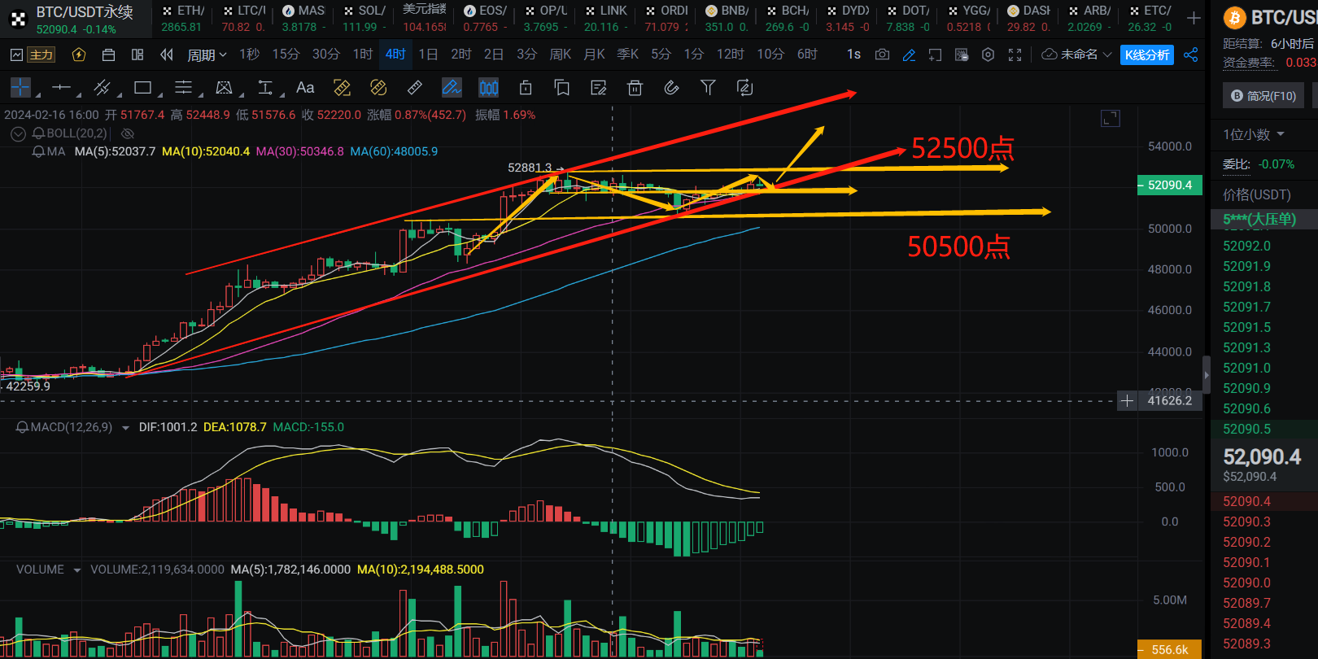Toggle the 主力 main force indicator
The height and width of the screenshot is (659, 1318).
click(x=41, y=55)
